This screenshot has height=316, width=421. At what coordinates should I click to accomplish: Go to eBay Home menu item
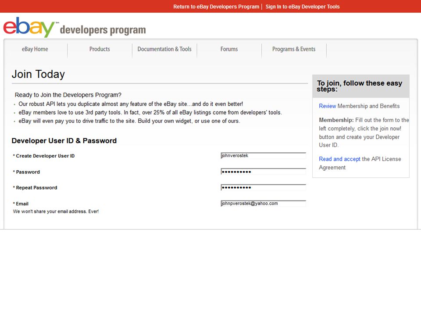pyautogui.click(x=35, y=49)
